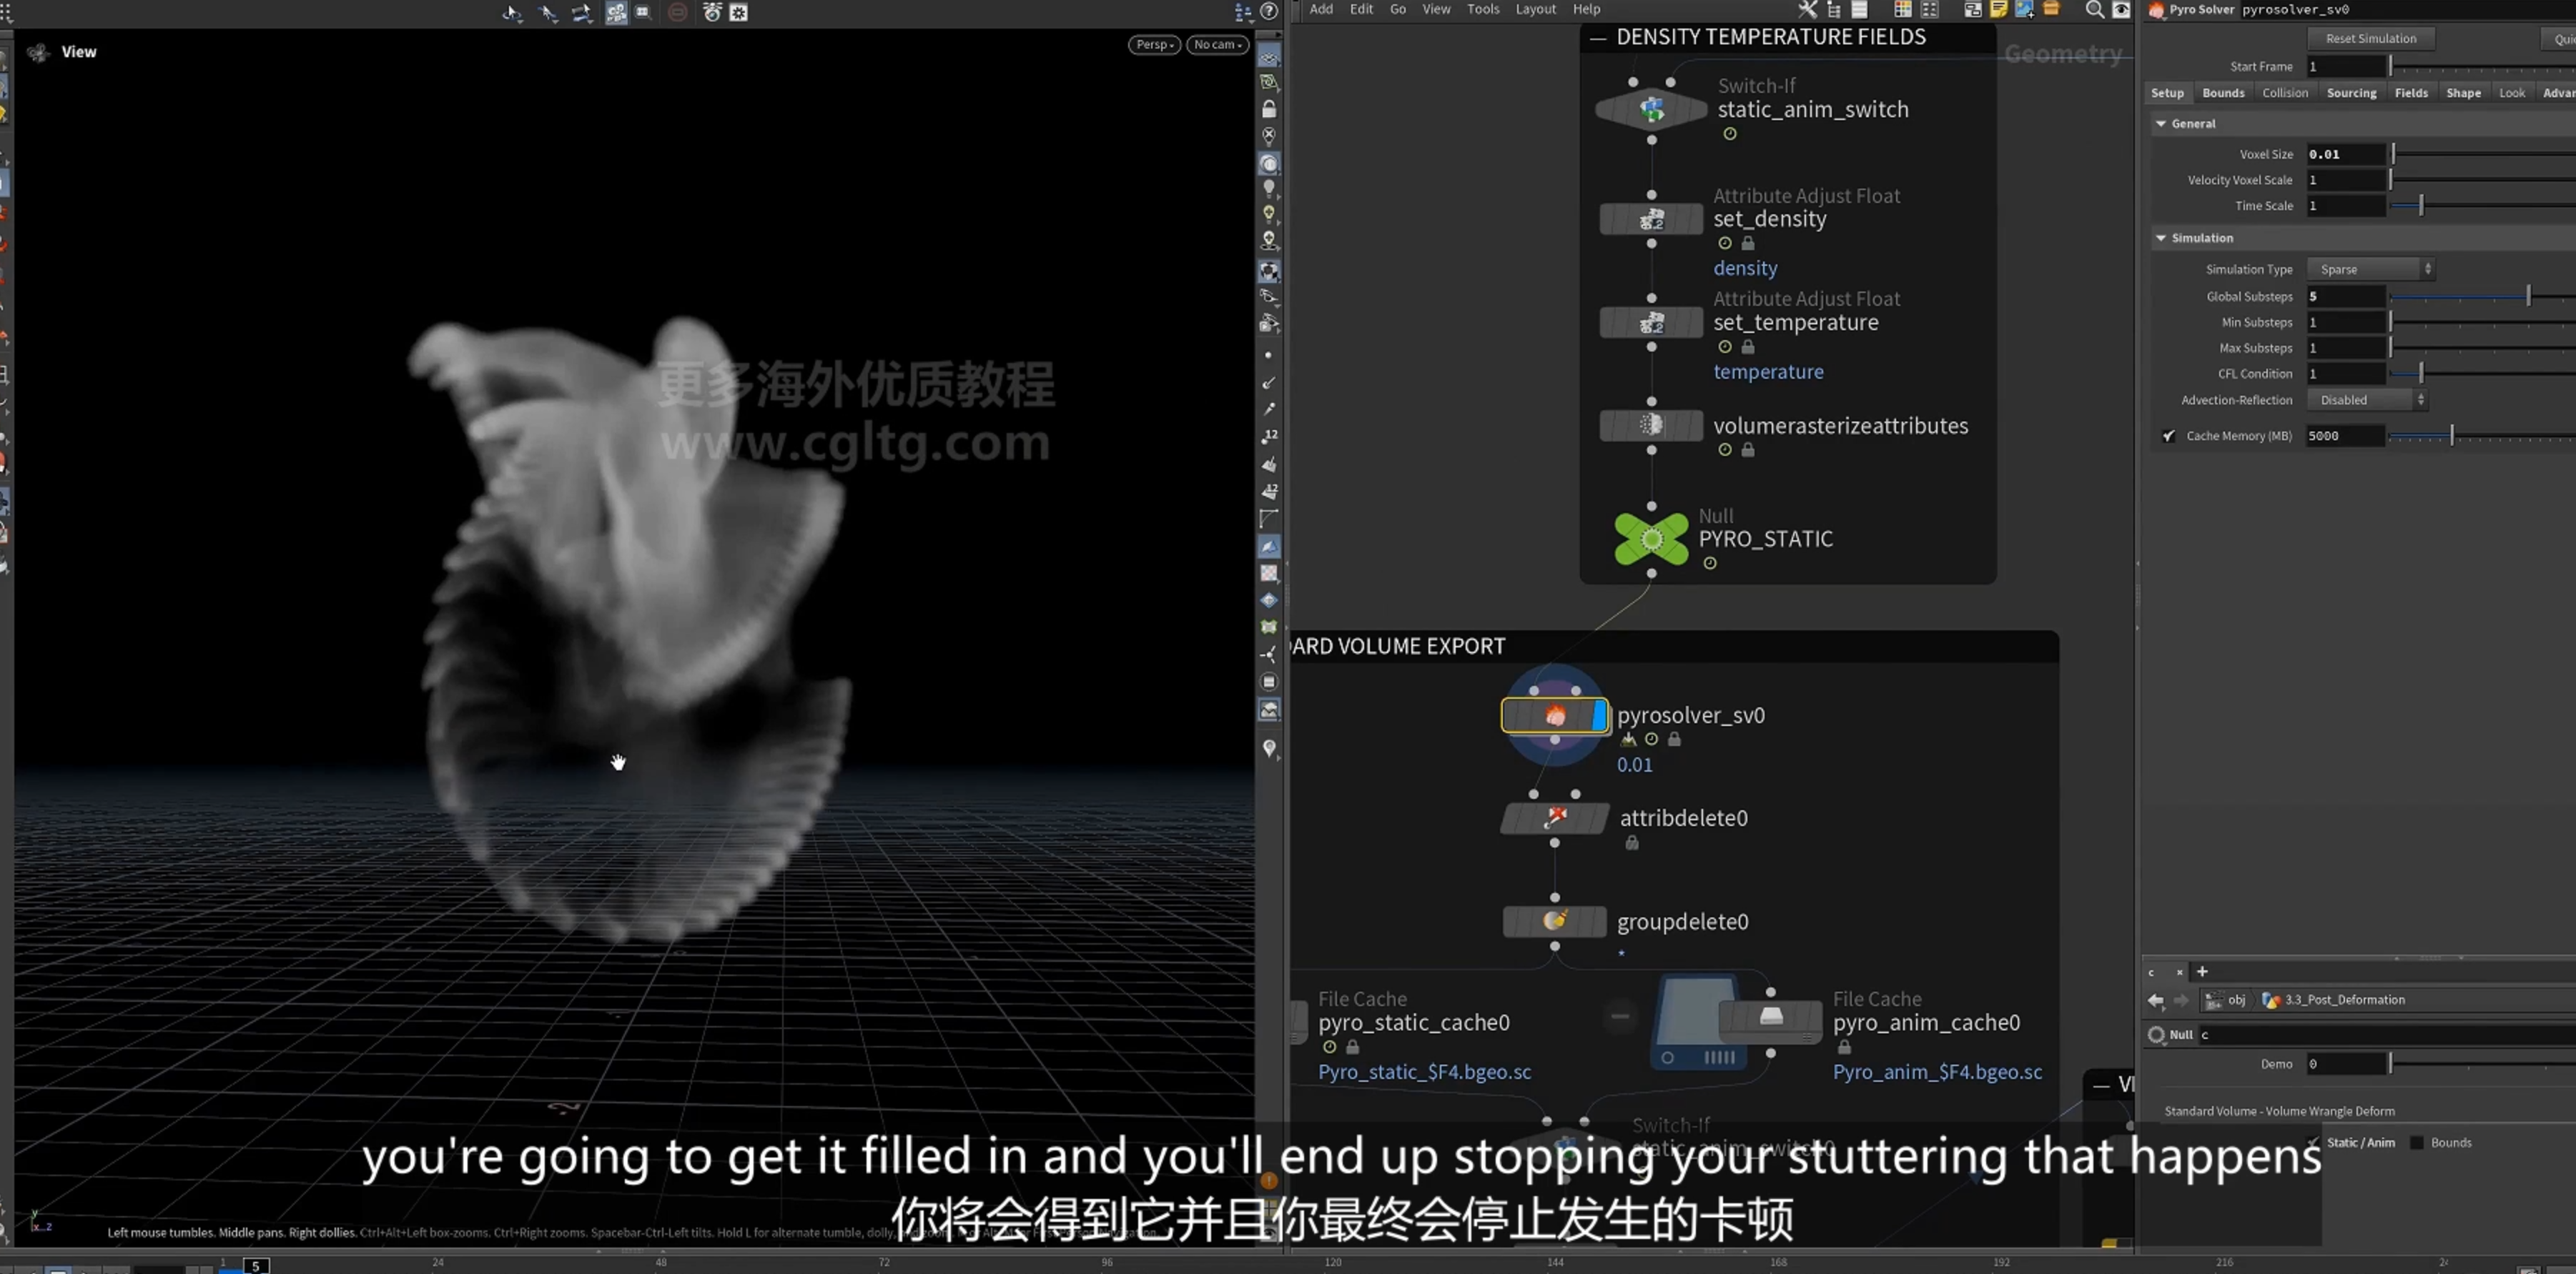This screenshot has height=1274, width=2576.
Task: Collapse the Simulation parameter section
Action: (x=2161, y=238)
